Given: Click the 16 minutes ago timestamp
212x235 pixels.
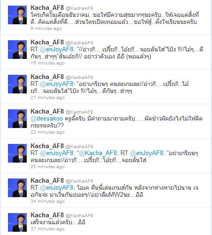Looking at the screenshot, I should (47, 63).
